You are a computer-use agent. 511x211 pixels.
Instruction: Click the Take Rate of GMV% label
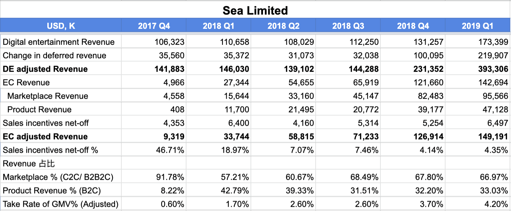click(x=61, y=204)
